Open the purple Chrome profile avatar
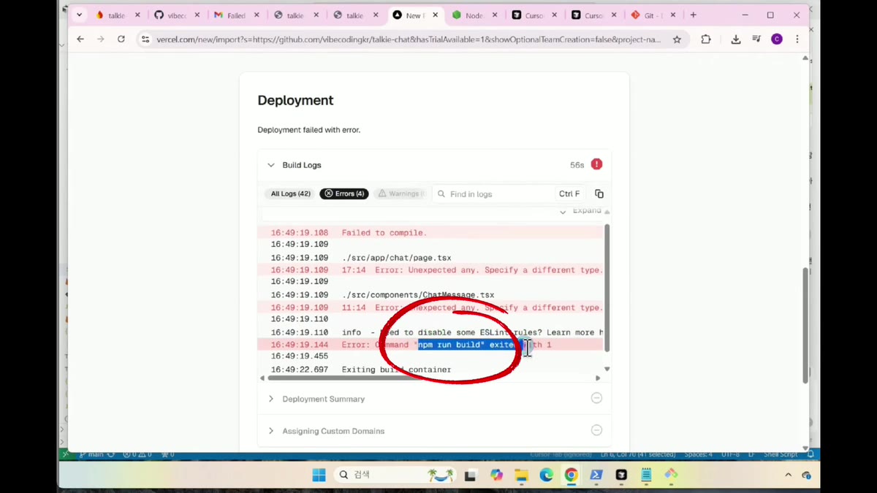The image size is (877, 493). [777, 39]
